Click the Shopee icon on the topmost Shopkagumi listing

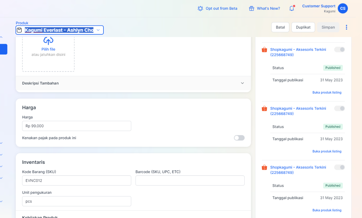[x=264, y=49]
